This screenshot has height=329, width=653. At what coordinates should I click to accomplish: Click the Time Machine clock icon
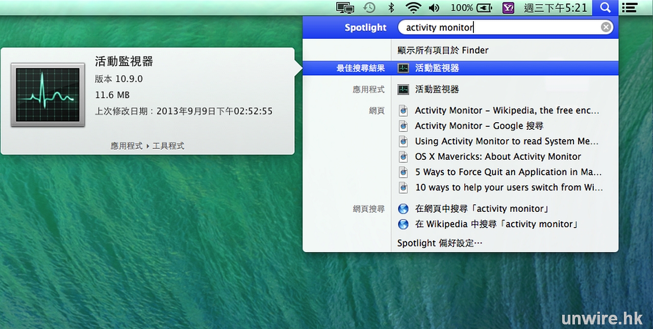[369, 8]
